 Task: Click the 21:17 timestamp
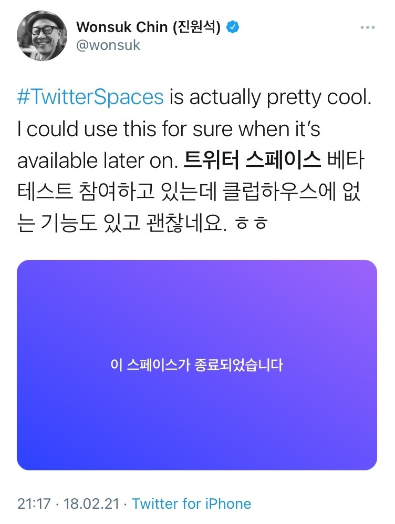tap(34, 503)
